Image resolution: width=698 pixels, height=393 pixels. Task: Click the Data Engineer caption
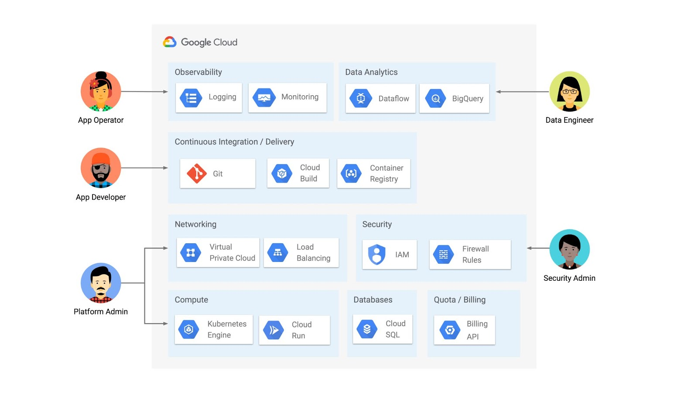point(569,120)
